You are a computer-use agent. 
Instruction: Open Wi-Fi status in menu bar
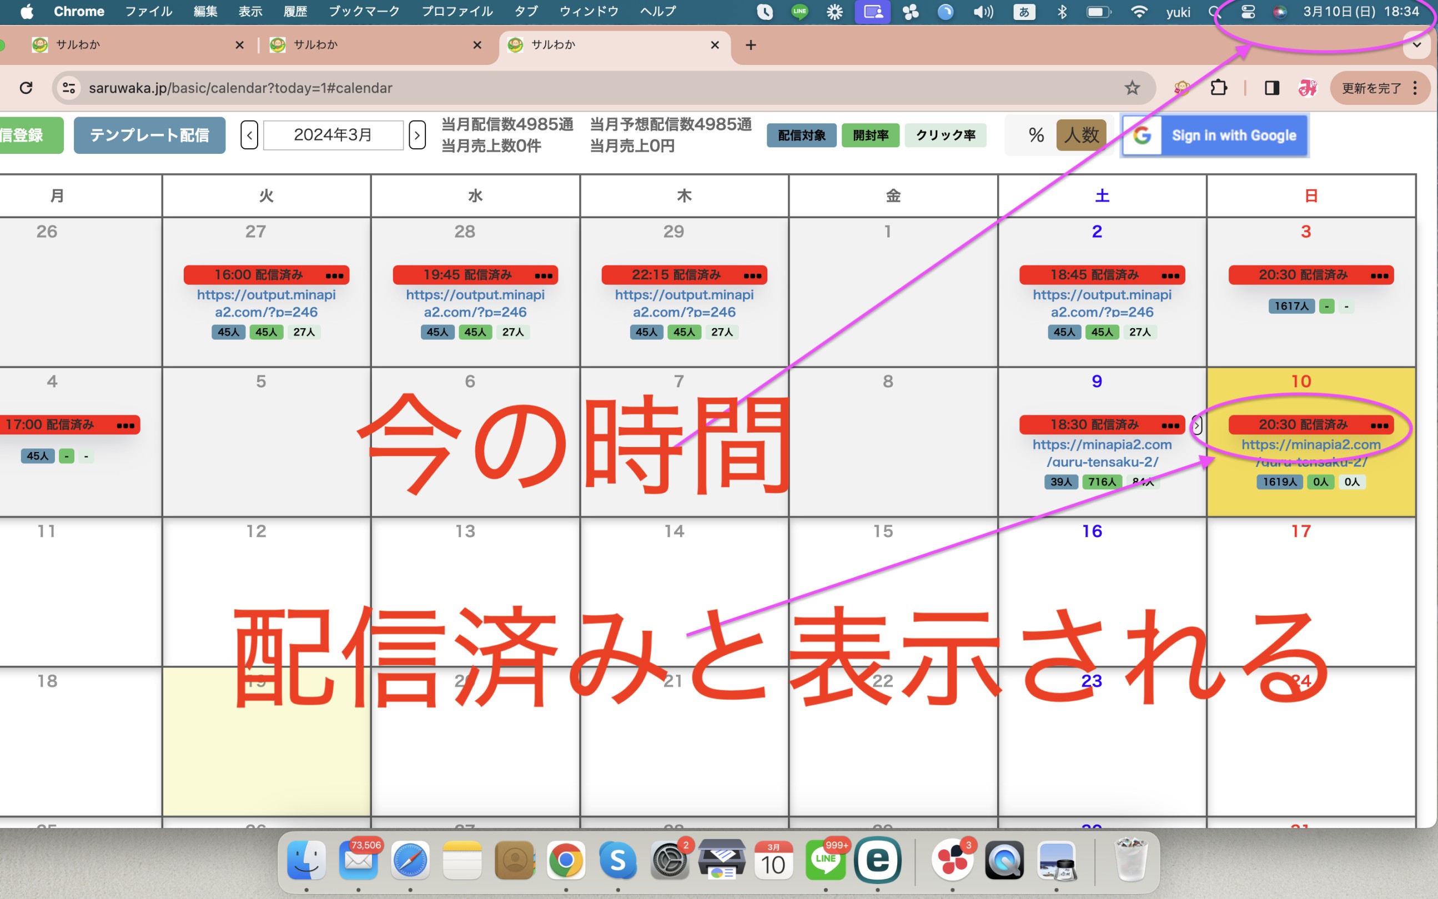tap(1138, 11)
